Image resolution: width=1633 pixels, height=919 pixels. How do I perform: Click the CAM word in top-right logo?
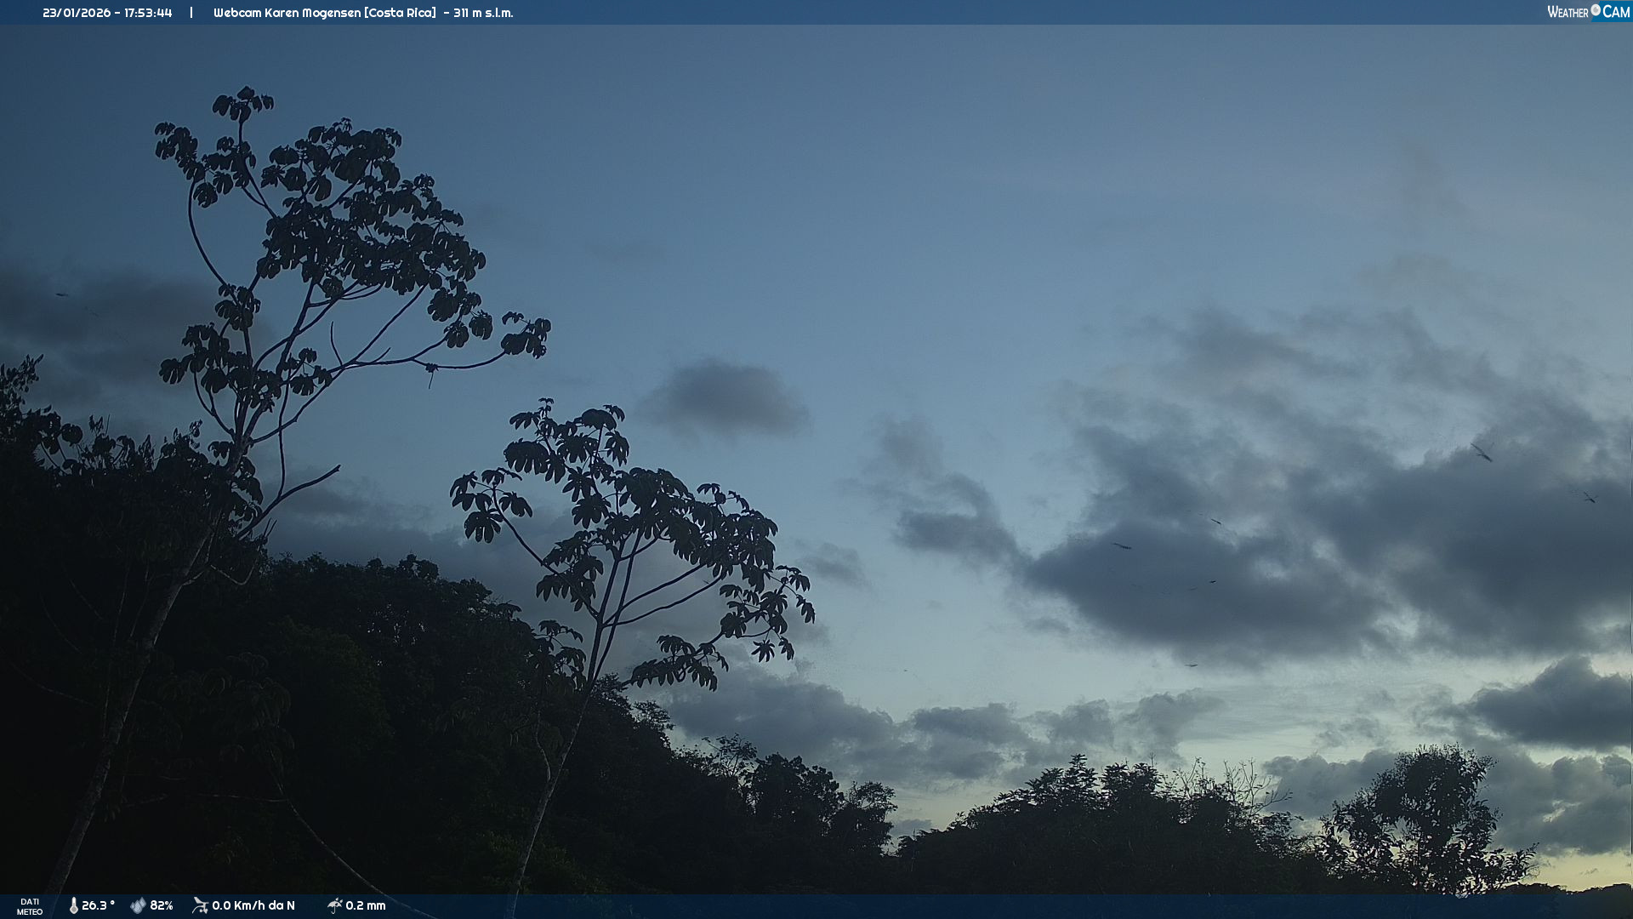coord(1616,12)
